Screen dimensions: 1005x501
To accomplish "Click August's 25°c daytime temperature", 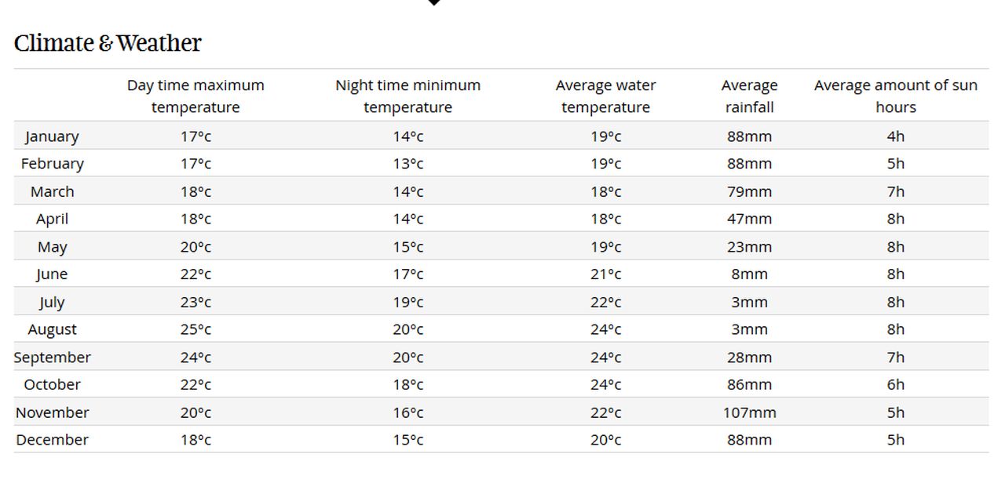I will 196,329.
